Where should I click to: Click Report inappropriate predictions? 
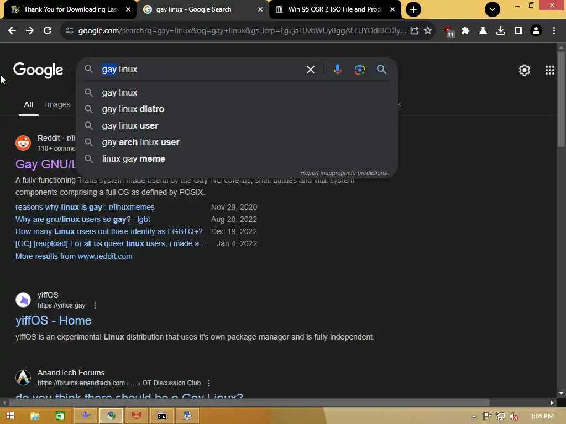344,173
